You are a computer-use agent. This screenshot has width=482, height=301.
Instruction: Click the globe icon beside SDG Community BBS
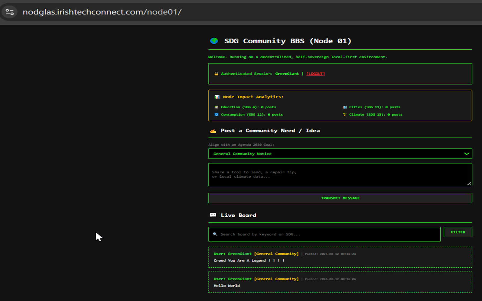(214, 41)
